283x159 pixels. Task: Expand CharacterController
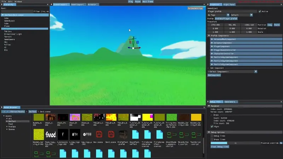212,54
